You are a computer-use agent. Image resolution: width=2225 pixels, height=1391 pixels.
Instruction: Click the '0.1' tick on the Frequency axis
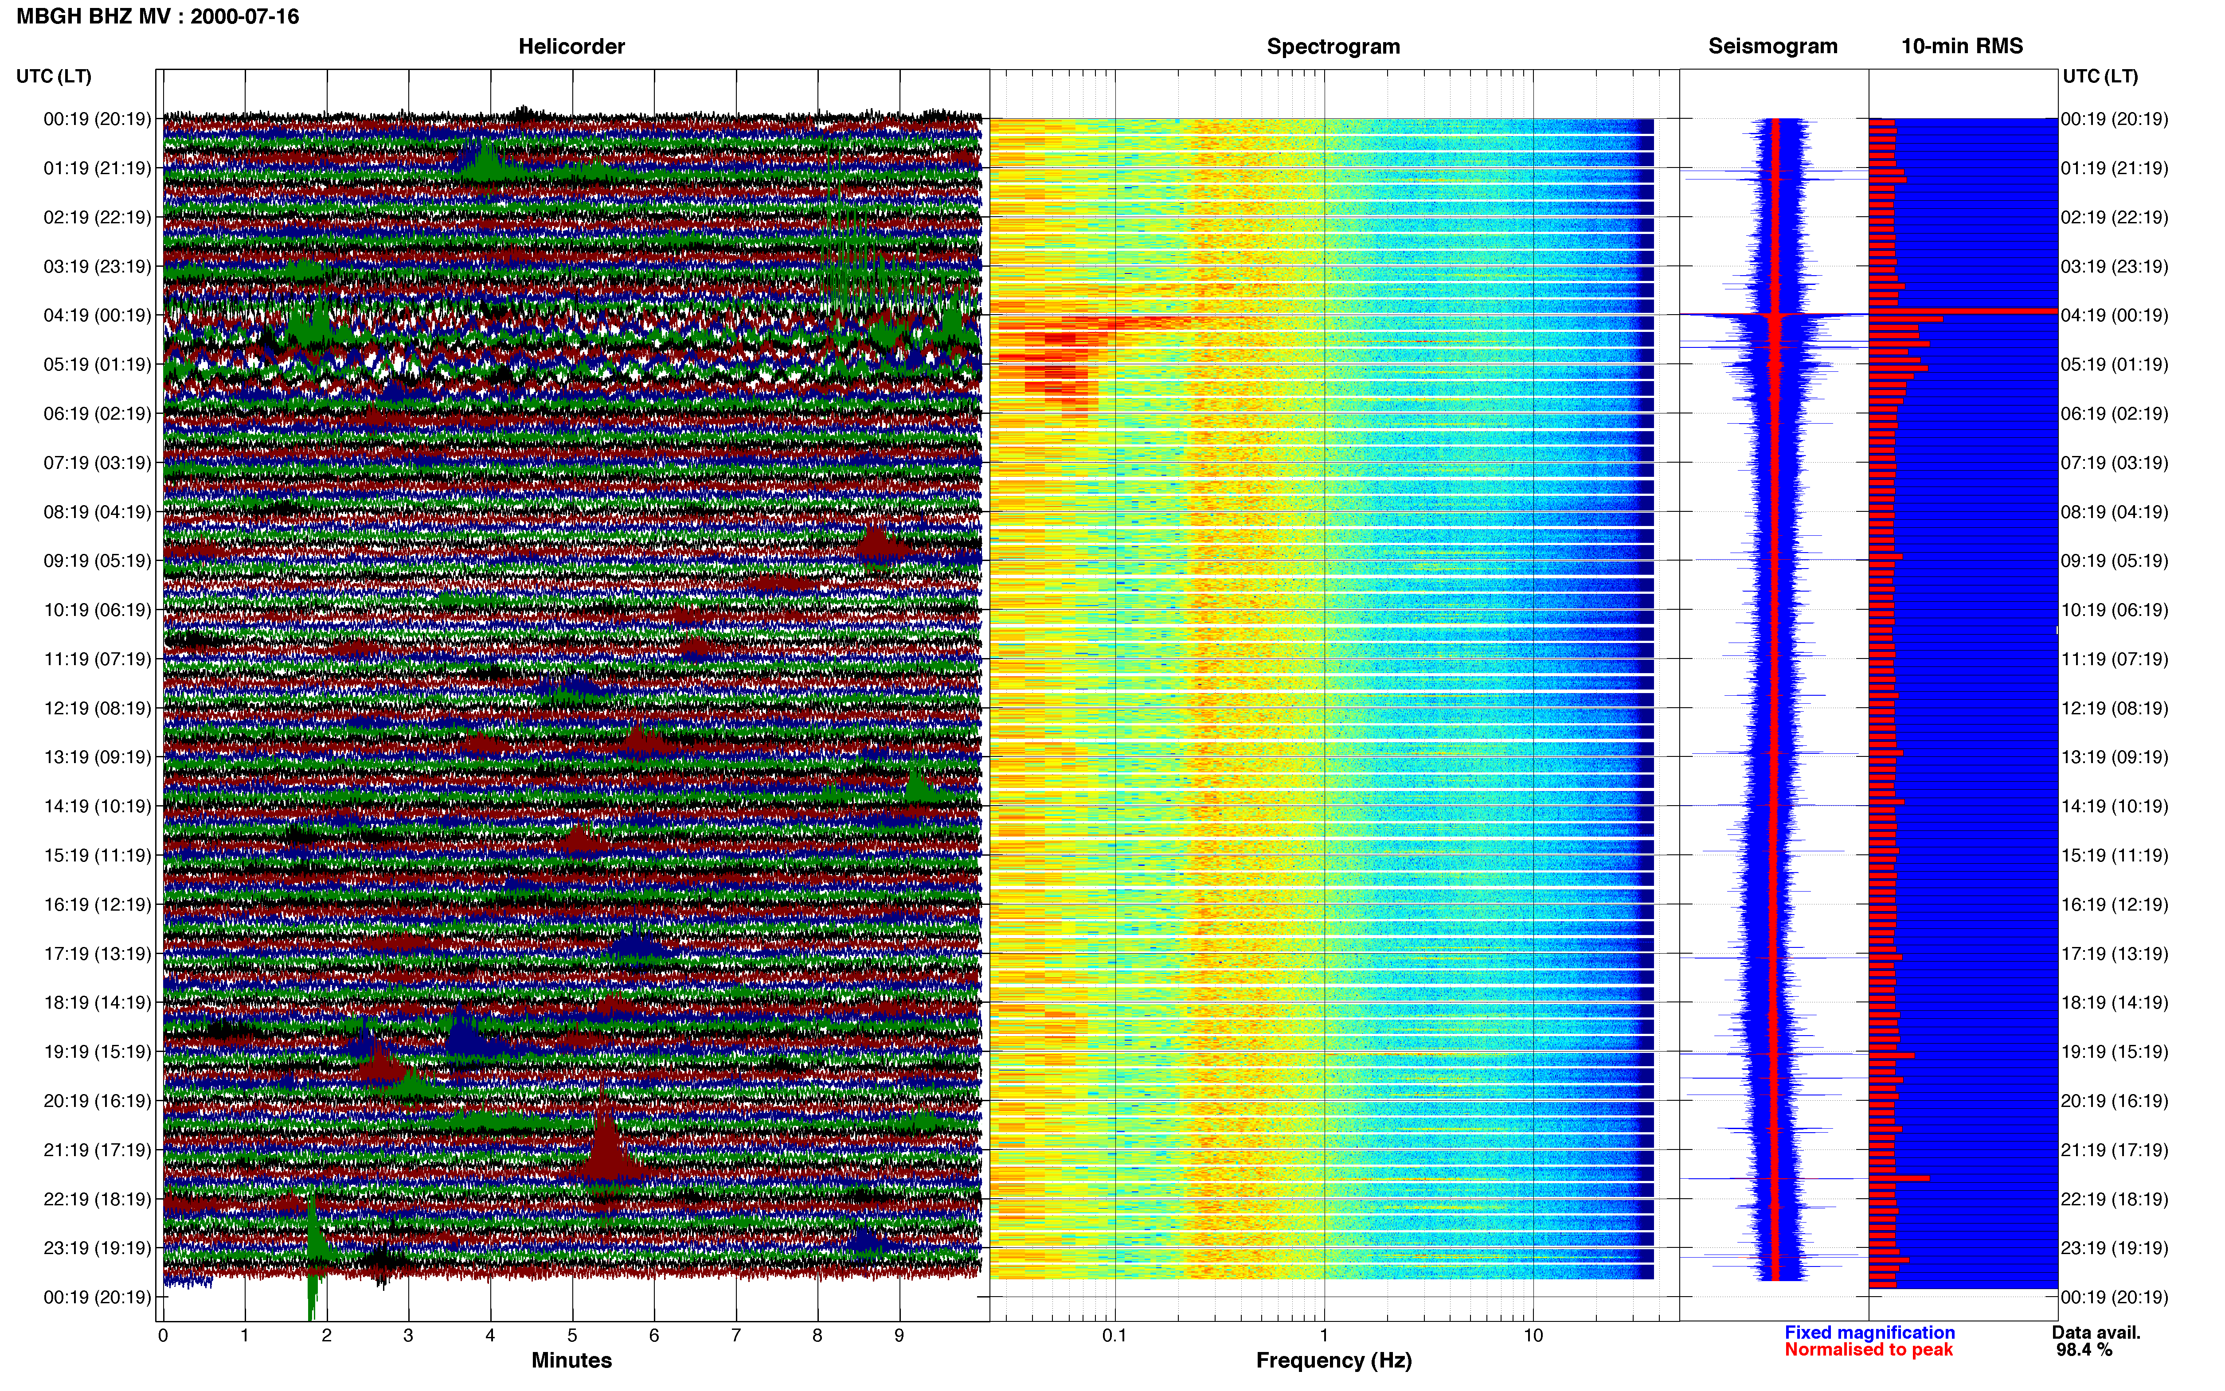click(1114, 1336)
